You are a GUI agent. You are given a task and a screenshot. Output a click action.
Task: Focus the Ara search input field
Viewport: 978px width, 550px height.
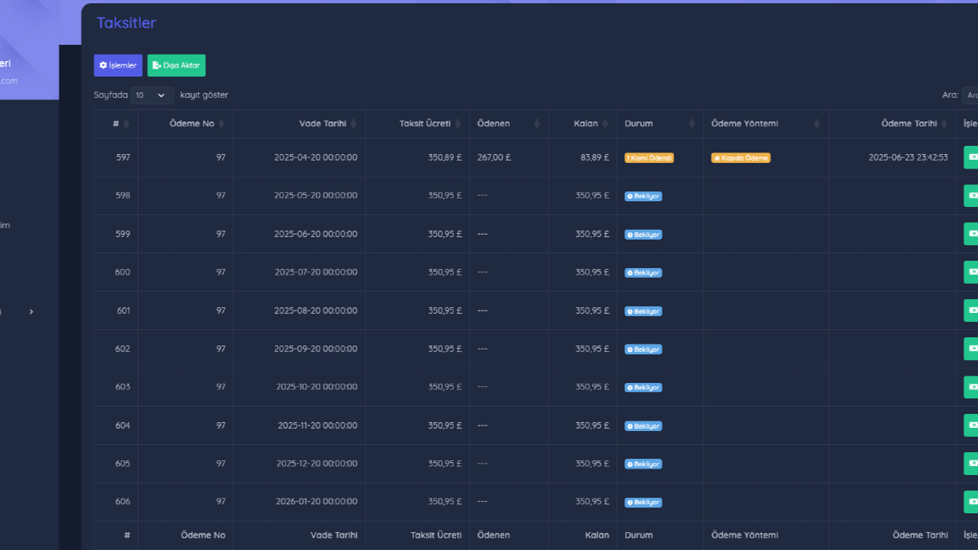point(970,95)
